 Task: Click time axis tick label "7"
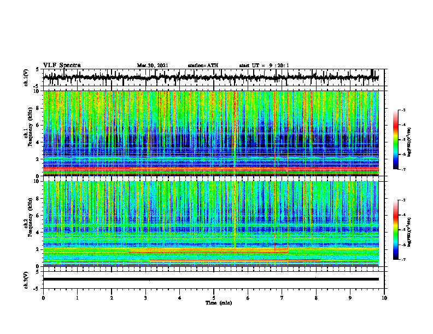pos(282,298)
